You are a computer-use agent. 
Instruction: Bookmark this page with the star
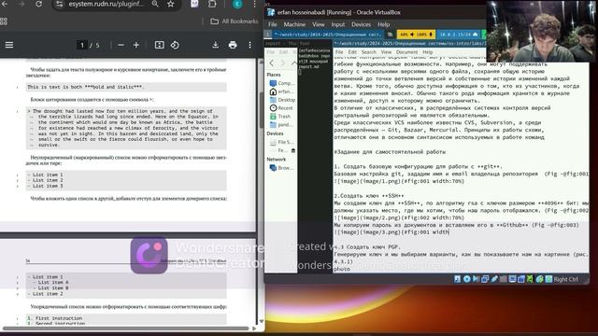[170, 4]
